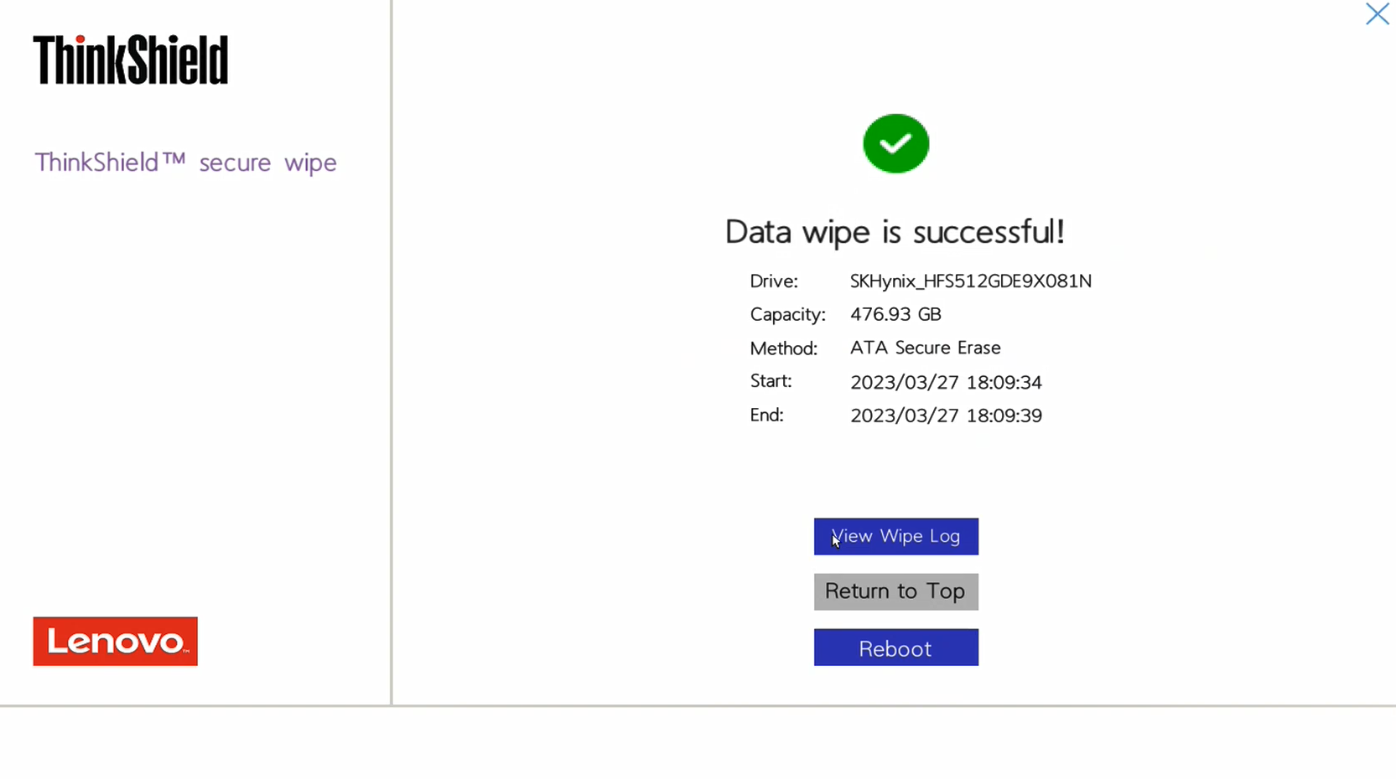The height and width of the screenshot is (779, 1396).
Task: Click the Data wipe is successful heading
Action: click(895, 232)
